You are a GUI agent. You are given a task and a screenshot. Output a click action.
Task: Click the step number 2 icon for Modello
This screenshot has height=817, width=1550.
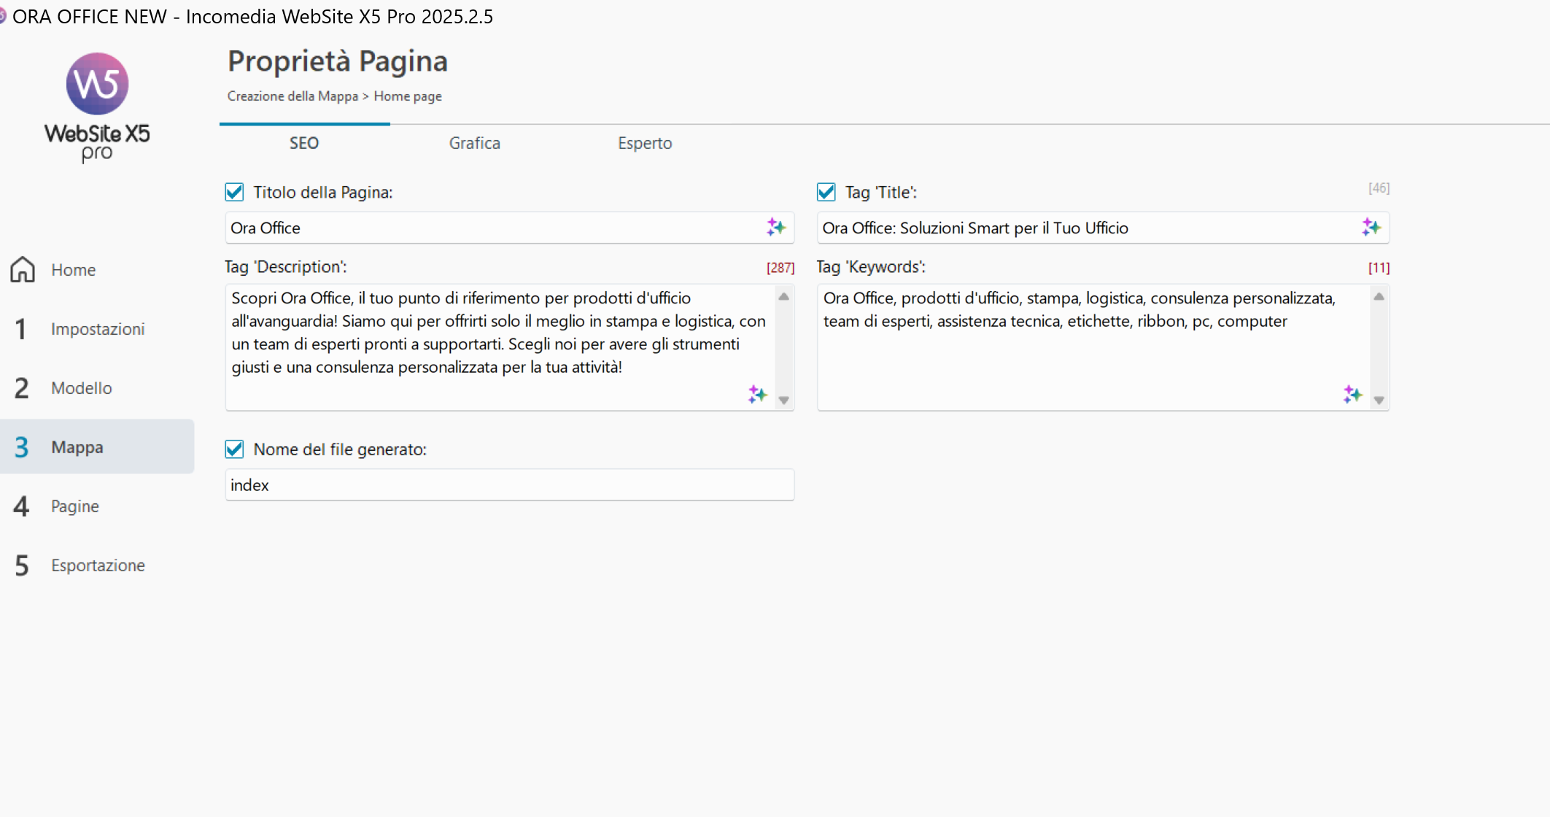pyautogui.click(x=21, y=388)
